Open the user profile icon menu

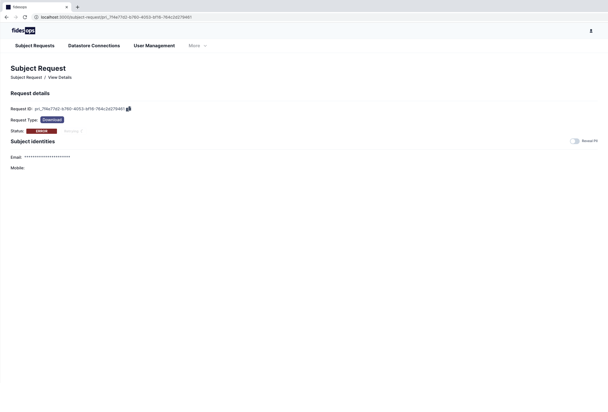(591, 31)
